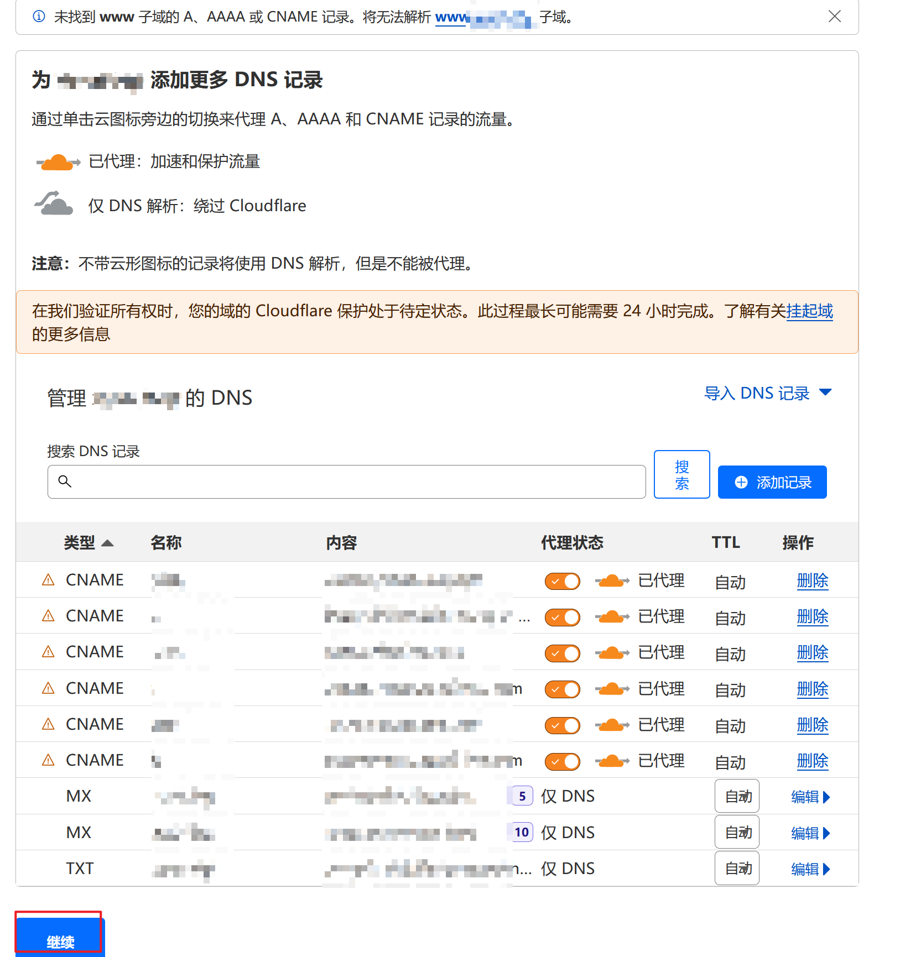The height and width of the screenshot is (957, 900).
Task: Click the warning triangle on last CNAME row
Action: coord(49,760)
